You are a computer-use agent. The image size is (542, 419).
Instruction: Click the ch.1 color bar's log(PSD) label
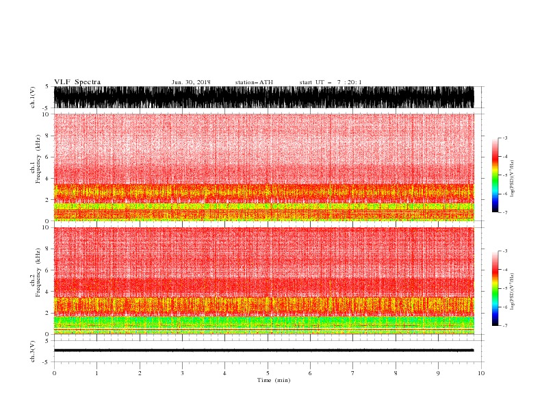pos(512,179)
